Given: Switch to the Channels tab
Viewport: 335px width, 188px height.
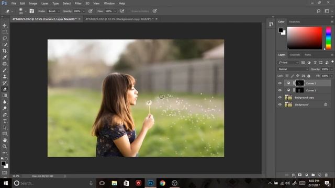Looking at the screenshot, I should coord(295,55).
